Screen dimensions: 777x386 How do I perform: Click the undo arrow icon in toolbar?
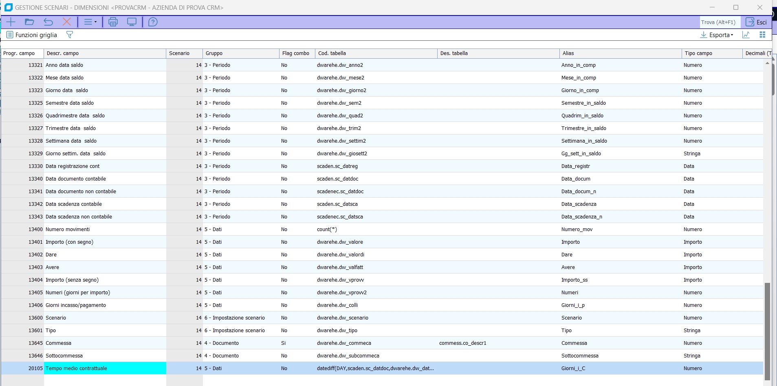pos(48,22)
